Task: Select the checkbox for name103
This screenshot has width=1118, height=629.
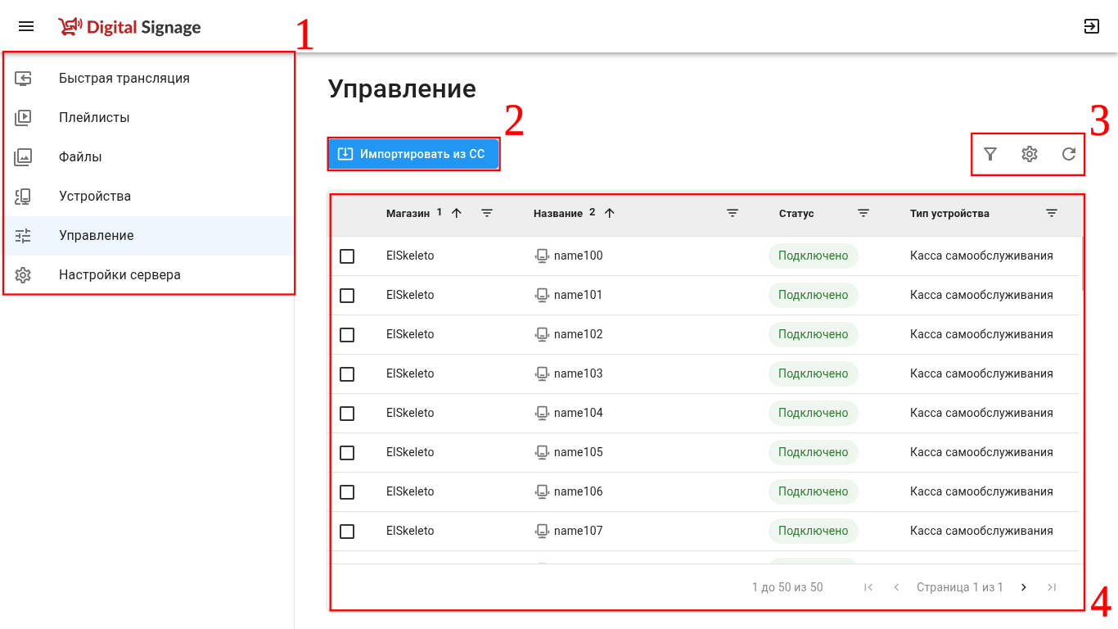Action: 347,374
